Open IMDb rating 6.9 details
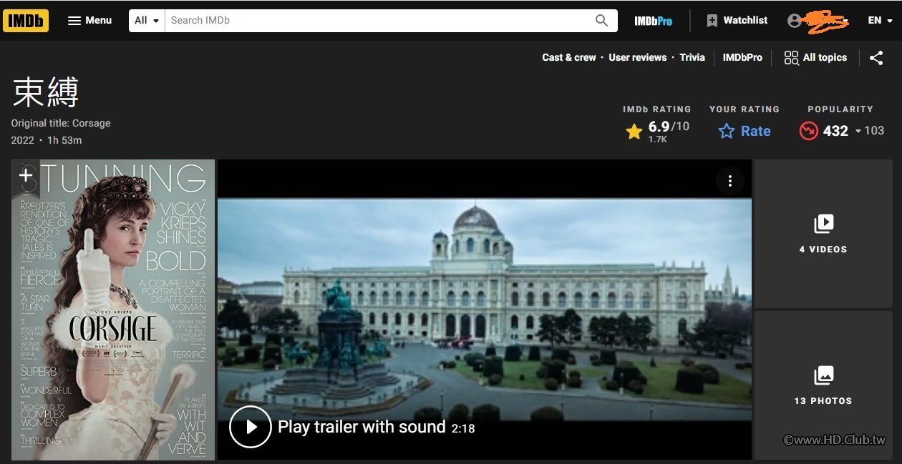The height and width of the screenshot is (464, 902). pyautogui.click(x=657, y=131)
